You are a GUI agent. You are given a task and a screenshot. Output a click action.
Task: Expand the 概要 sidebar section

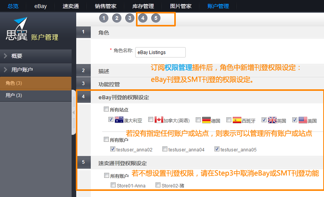(36, 56)
